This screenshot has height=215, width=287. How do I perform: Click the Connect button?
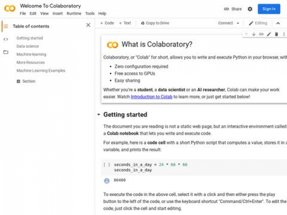(225, 23)
